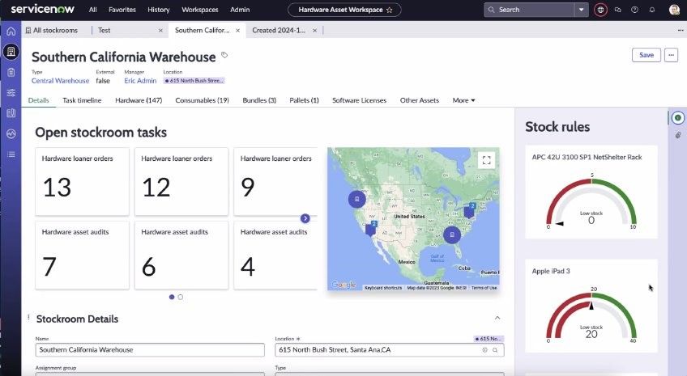Image resolution: width=687 pixels, height=376 pixels.
Task: Open the Workspaces menu
Action: 199,10
